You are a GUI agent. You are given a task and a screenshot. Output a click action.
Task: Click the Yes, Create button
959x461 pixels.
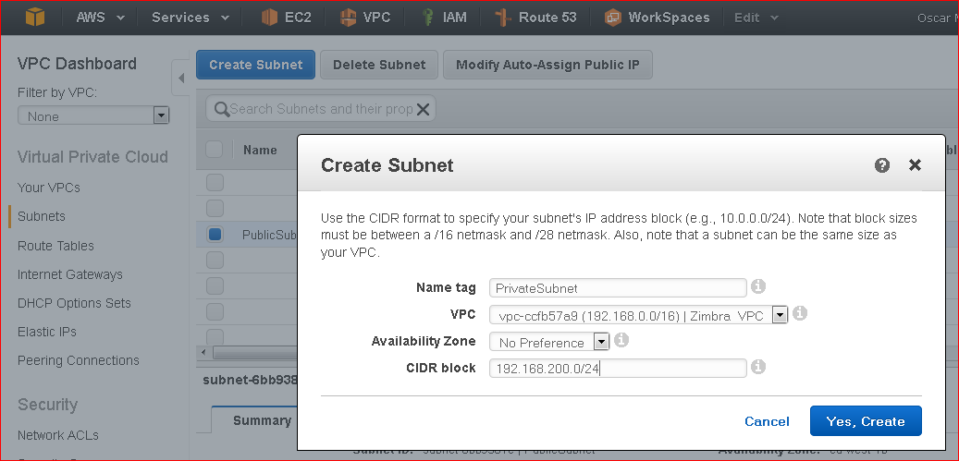pos(866,421)
